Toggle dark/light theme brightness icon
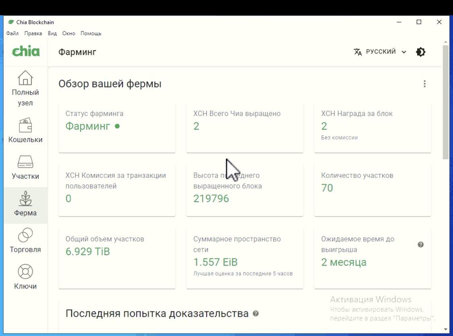453x336 pixels. click(x=420, y=52)
